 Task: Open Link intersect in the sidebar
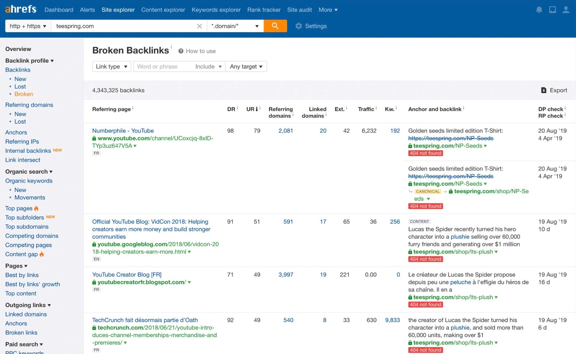point(23,160)
